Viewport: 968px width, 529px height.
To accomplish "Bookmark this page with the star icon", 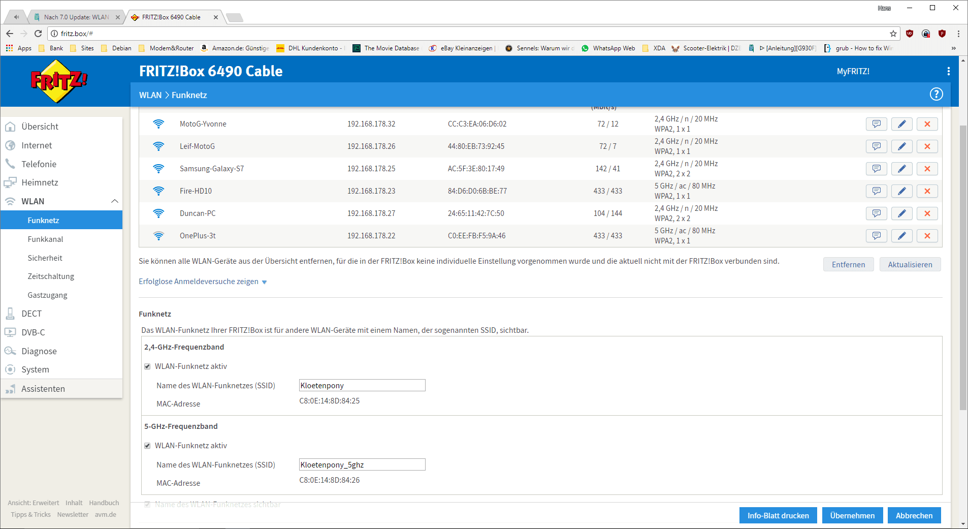I will point(893,34).
